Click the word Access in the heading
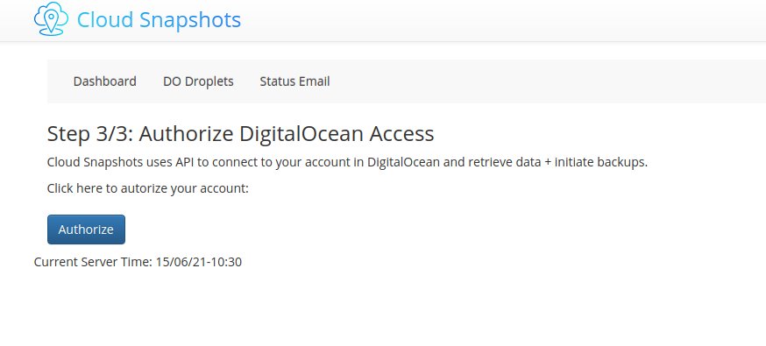Image resolution: width=766 pixels, height=346 pixels. point(401,134)
